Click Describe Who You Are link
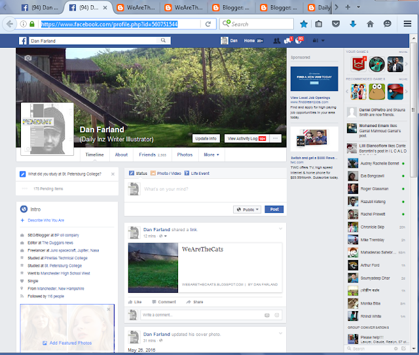The height and width of the screenshot is (355, 419). point(46,221)
